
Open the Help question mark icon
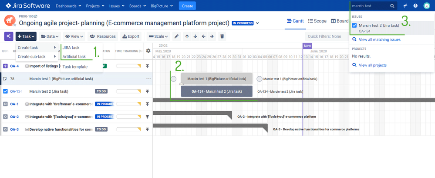[x=415, y=6]
